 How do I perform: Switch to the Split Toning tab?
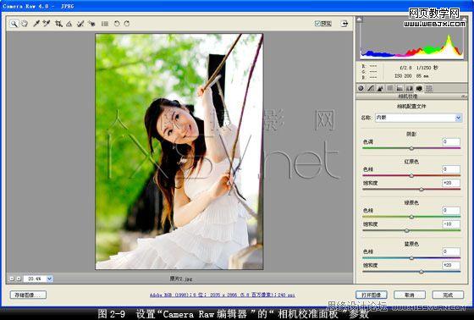point(400,88)
